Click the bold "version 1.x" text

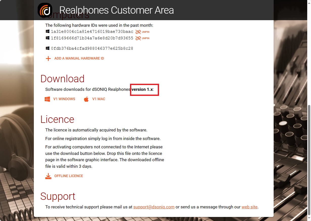[x=142, y=90]
